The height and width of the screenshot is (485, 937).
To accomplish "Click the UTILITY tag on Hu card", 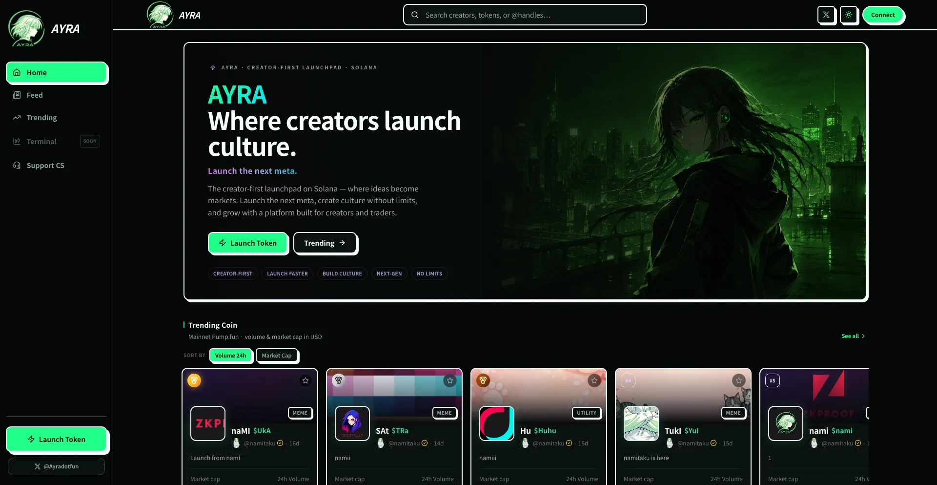I will [587, 413].
